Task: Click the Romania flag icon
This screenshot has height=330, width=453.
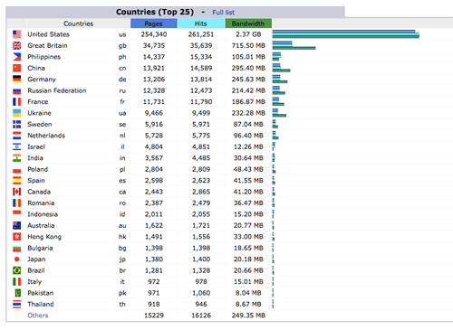Action: pyautogui.click(x=17, y=203)
